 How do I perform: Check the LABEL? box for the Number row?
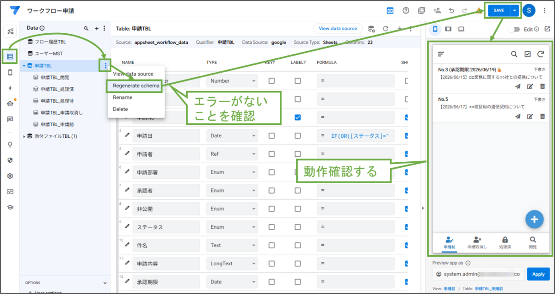click(x=298, y=81)
